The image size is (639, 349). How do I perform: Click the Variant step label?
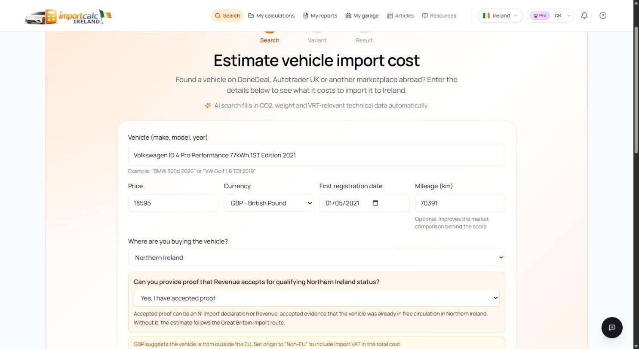[x=317, y=40]
